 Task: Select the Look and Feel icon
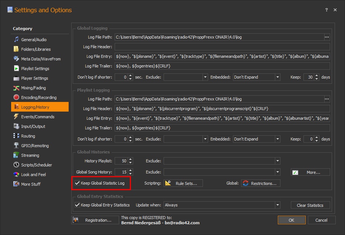(16, 175)
